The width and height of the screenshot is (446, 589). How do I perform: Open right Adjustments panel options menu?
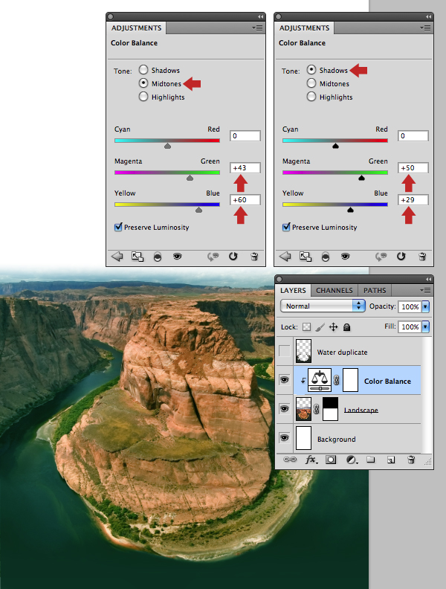[426, 28]
